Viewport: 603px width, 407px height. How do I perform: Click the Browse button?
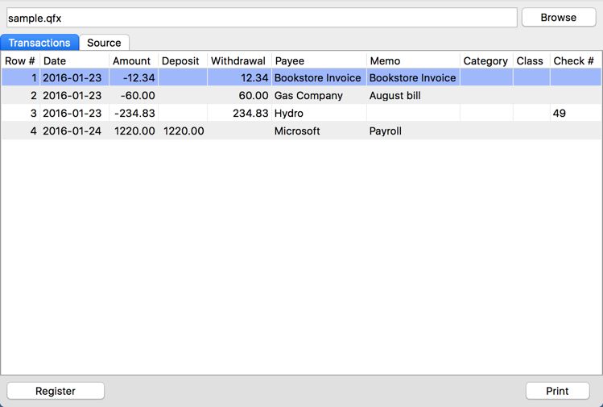click(559, 18)
